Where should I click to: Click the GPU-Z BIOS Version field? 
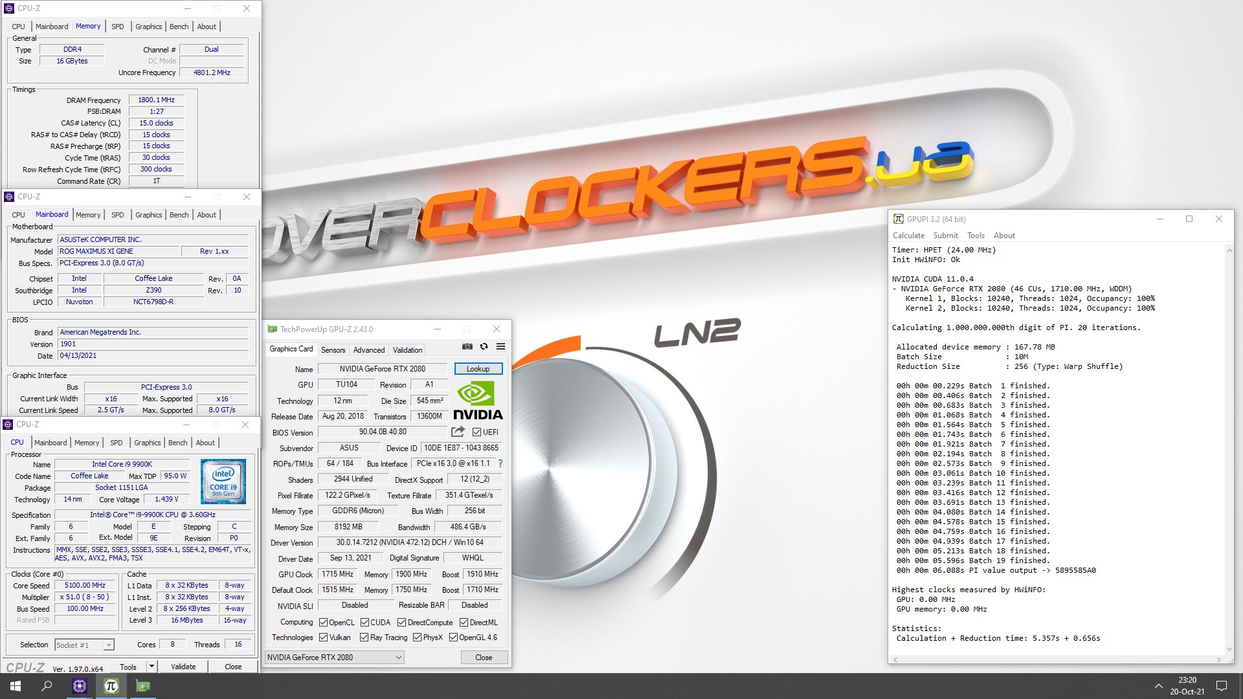coord(383,432)
